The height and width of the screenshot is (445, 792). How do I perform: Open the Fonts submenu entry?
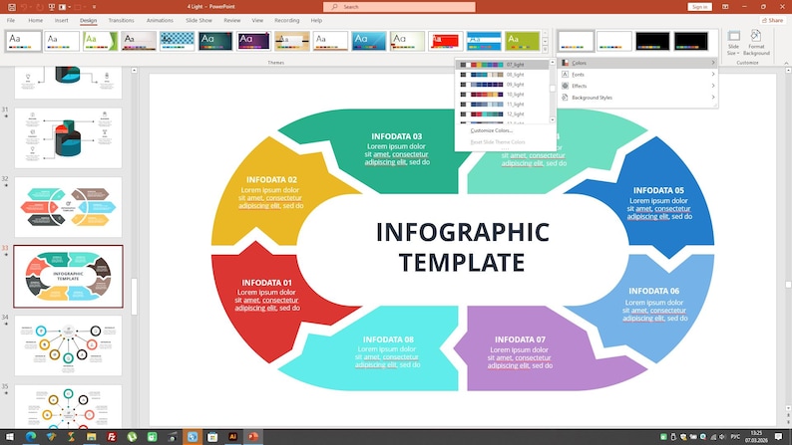pyautogui.click(x=638, y=74)
